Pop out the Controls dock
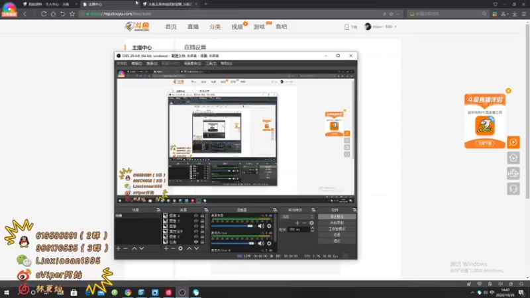The image size is (530, 298). pyautogui.click(x=354, y=210)
